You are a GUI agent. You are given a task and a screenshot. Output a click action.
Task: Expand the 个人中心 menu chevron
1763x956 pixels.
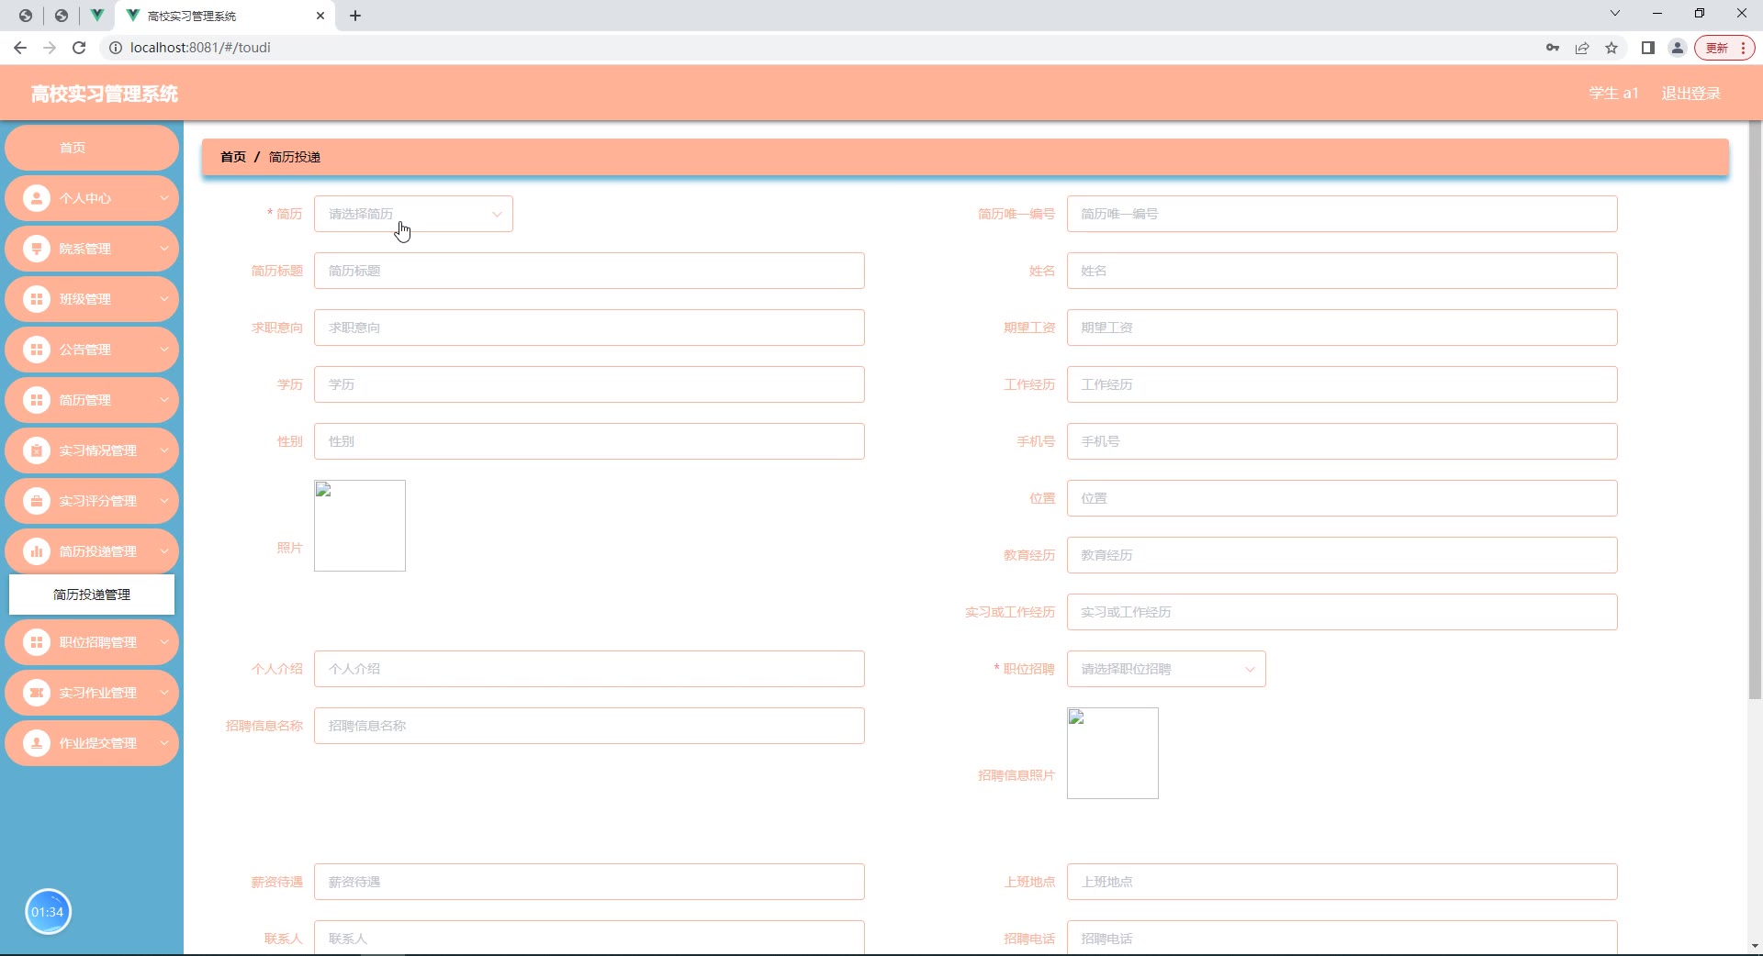pos(164,198)
